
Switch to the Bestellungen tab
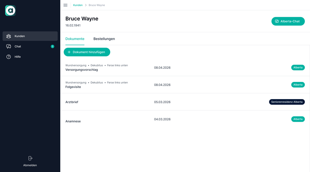[x=104, y=39]
